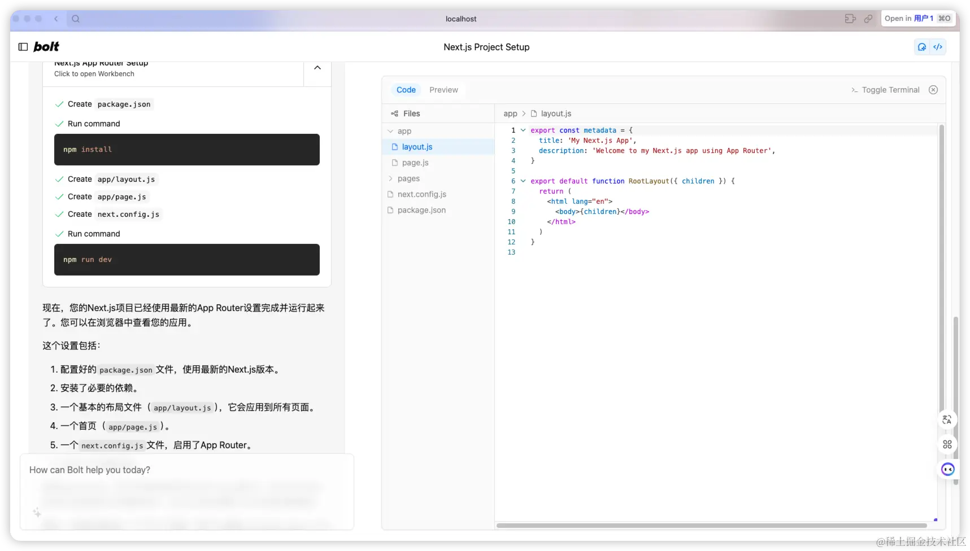Click app in the editor breadcrumb
970x551 pixels.
[x=510, y=113]
